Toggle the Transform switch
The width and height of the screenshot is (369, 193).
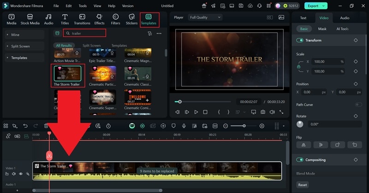(299, 40)
